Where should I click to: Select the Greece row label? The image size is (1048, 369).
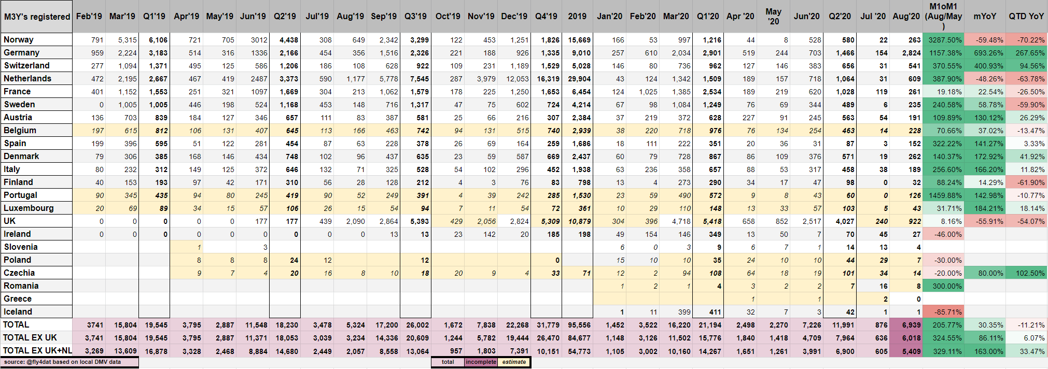point(36,299)
